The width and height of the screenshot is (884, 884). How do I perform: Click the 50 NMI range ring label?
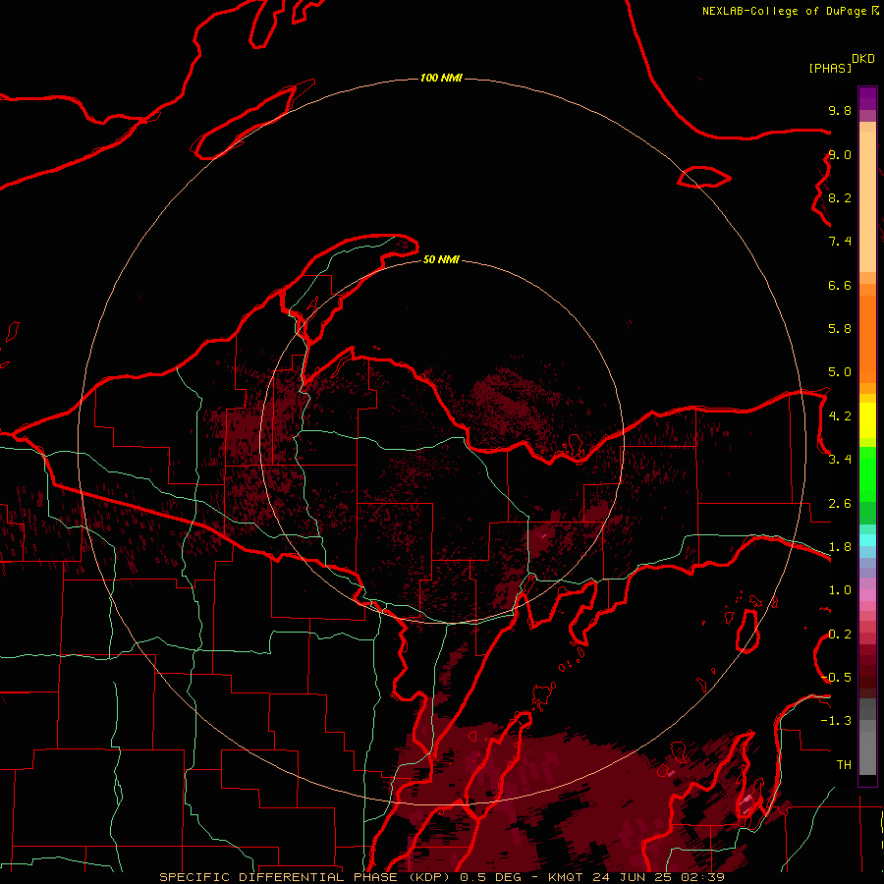point(441,259)
